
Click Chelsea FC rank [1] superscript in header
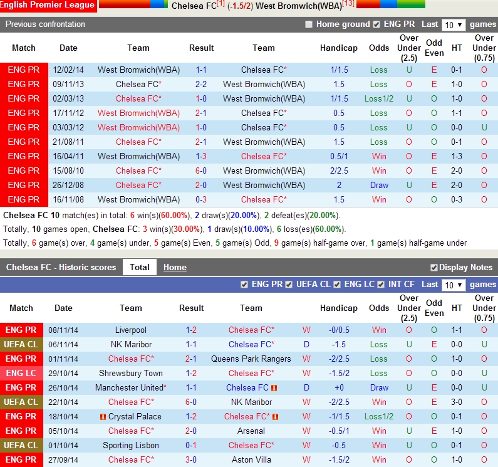(220, 4)
